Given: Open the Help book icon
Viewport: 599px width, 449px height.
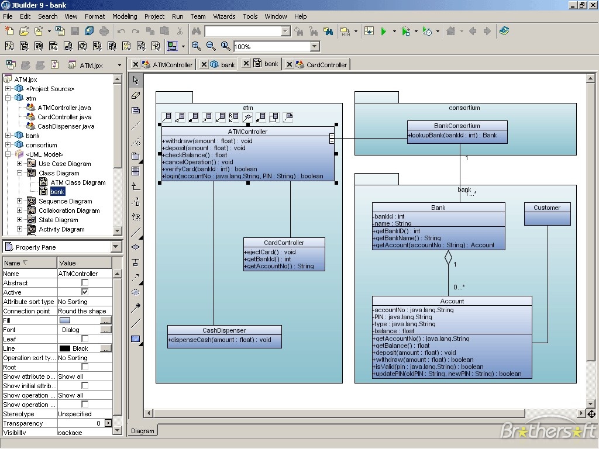Looking at the screenshot, I should [x=504, y=31].
